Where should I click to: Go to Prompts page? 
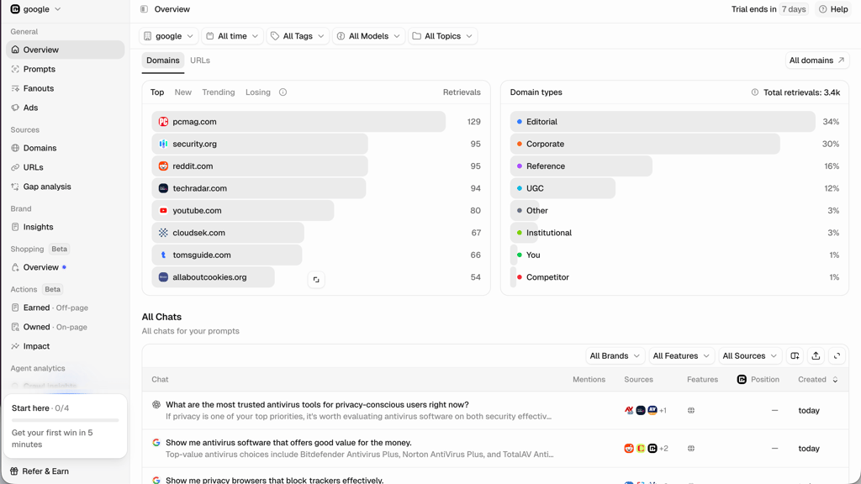66,69
